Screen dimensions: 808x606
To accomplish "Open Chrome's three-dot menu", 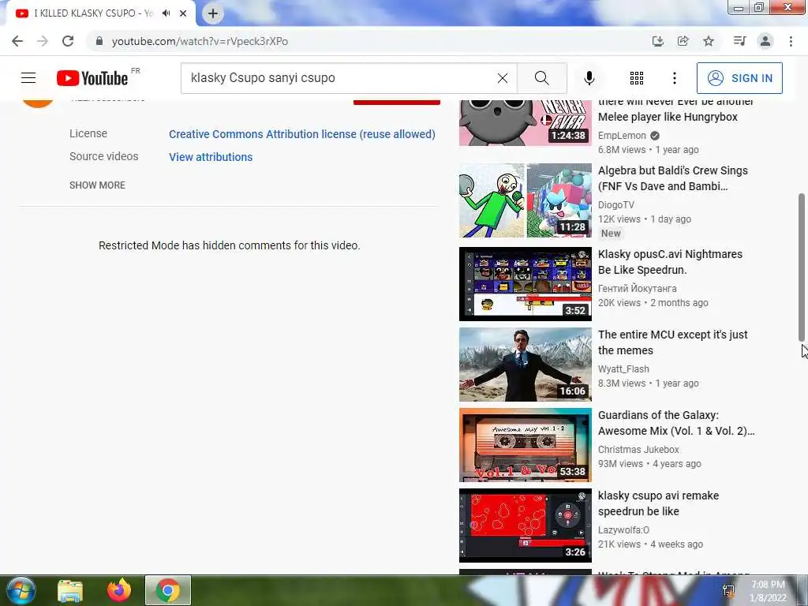I will [791, 41].
